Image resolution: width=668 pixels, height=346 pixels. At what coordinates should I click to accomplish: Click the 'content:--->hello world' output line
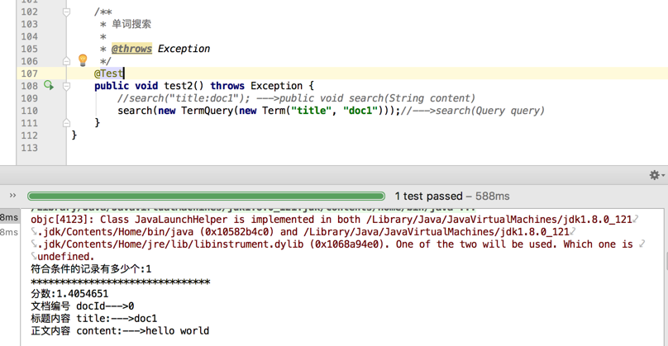pyautogui.click(x=120, y=330)
